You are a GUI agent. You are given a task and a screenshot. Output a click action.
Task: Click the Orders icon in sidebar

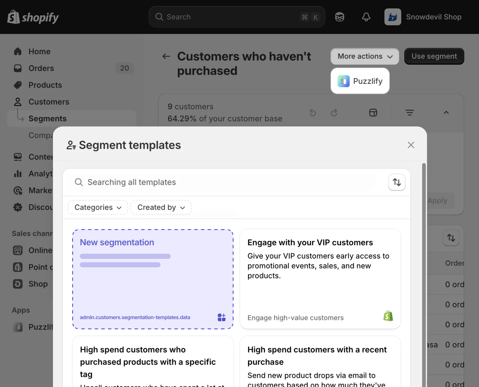(18, 68)
